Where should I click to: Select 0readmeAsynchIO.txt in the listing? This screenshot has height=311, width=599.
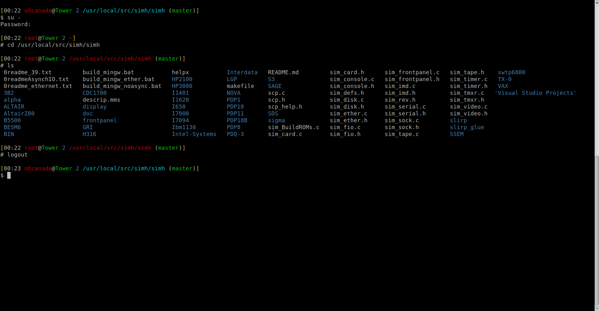(x=36, y=79)
